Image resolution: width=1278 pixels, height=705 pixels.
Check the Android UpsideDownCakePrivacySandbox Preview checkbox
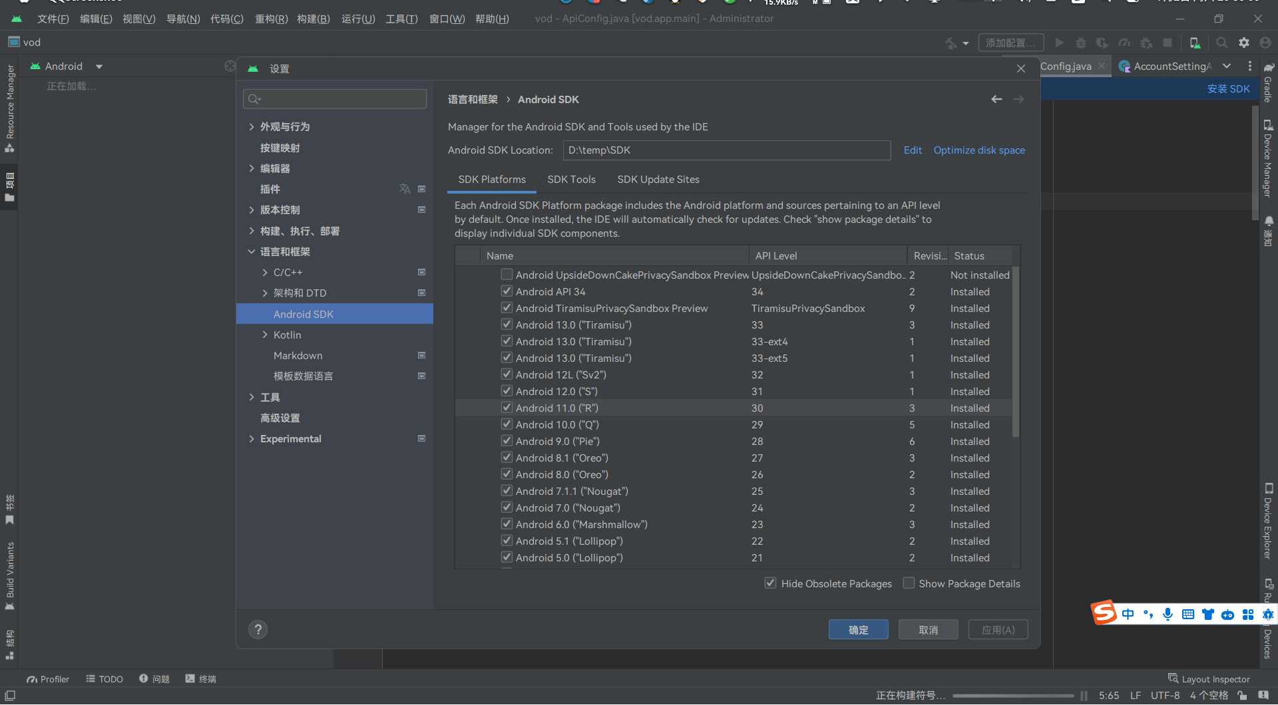point(507,275)
